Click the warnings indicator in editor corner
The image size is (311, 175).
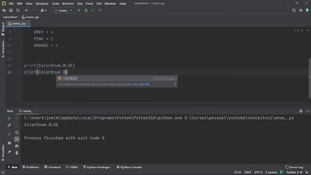296,31
